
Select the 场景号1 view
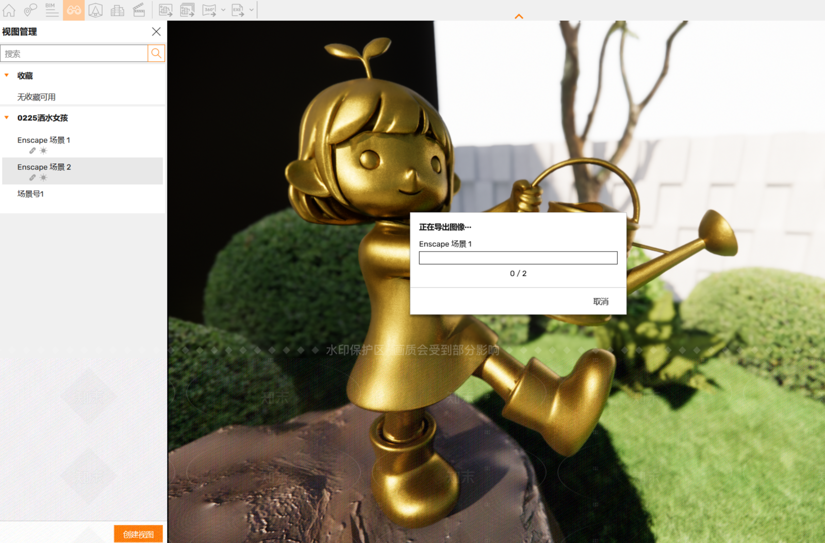[30, 194]
